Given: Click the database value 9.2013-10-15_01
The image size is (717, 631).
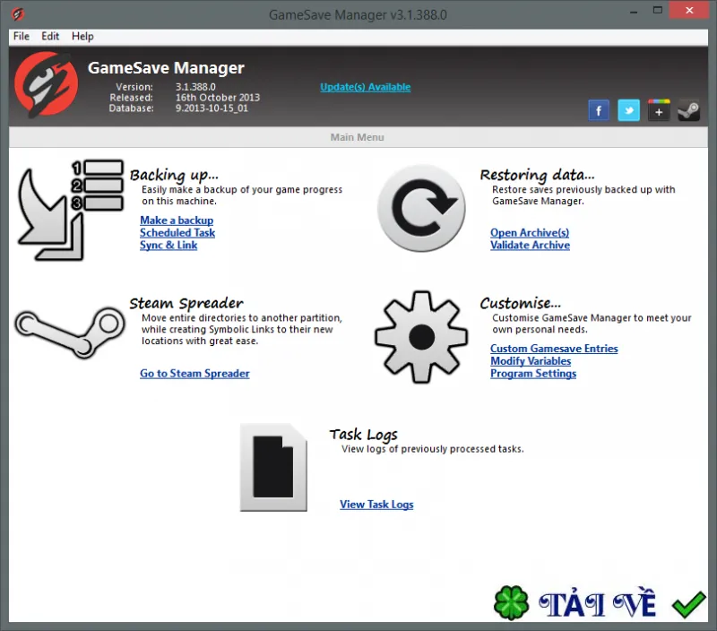Looking at the screenshot, I should (212, 108).
